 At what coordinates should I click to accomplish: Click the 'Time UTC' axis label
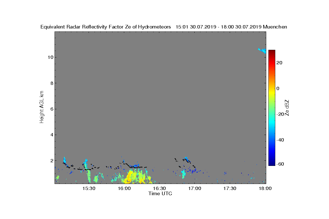[160, 194]
